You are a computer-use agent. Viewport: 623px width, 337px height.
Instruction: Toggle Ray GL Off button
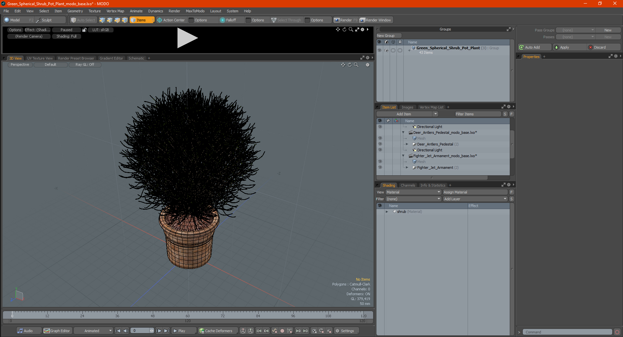[x=85, y=65]
